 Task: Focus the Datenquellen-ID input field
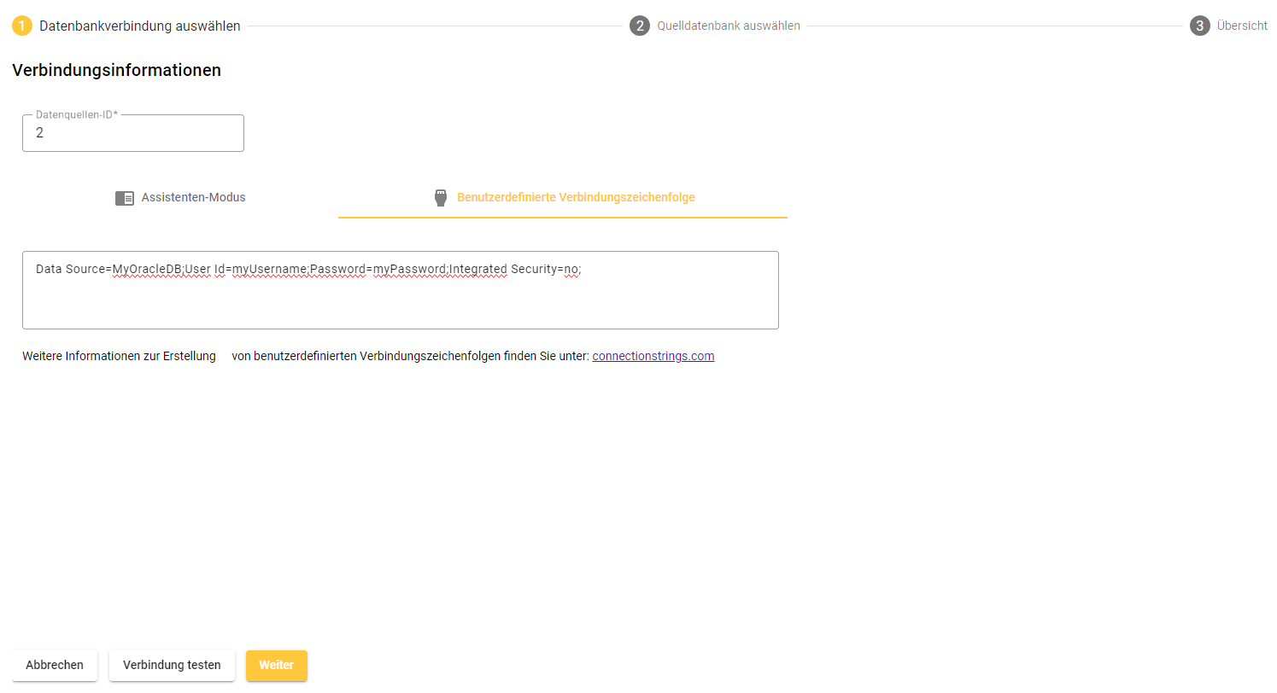[x=133, y=133]
